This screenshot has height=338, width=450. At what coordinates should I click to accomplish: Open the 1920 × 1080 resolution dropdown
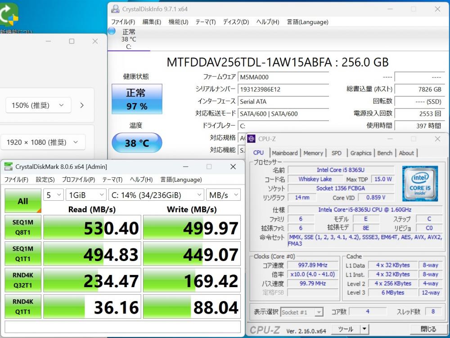coord(43,142)
